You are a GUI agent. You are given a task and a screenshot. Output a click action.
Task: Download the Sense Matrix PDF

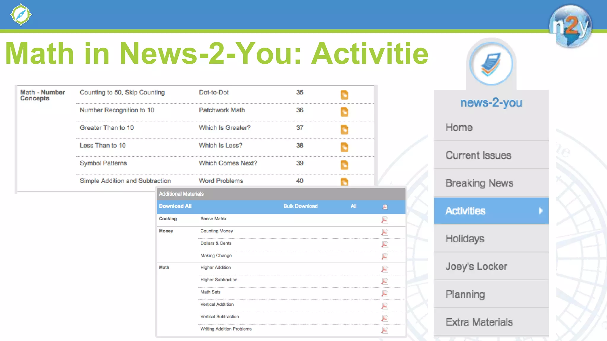[x=384, y=220]
